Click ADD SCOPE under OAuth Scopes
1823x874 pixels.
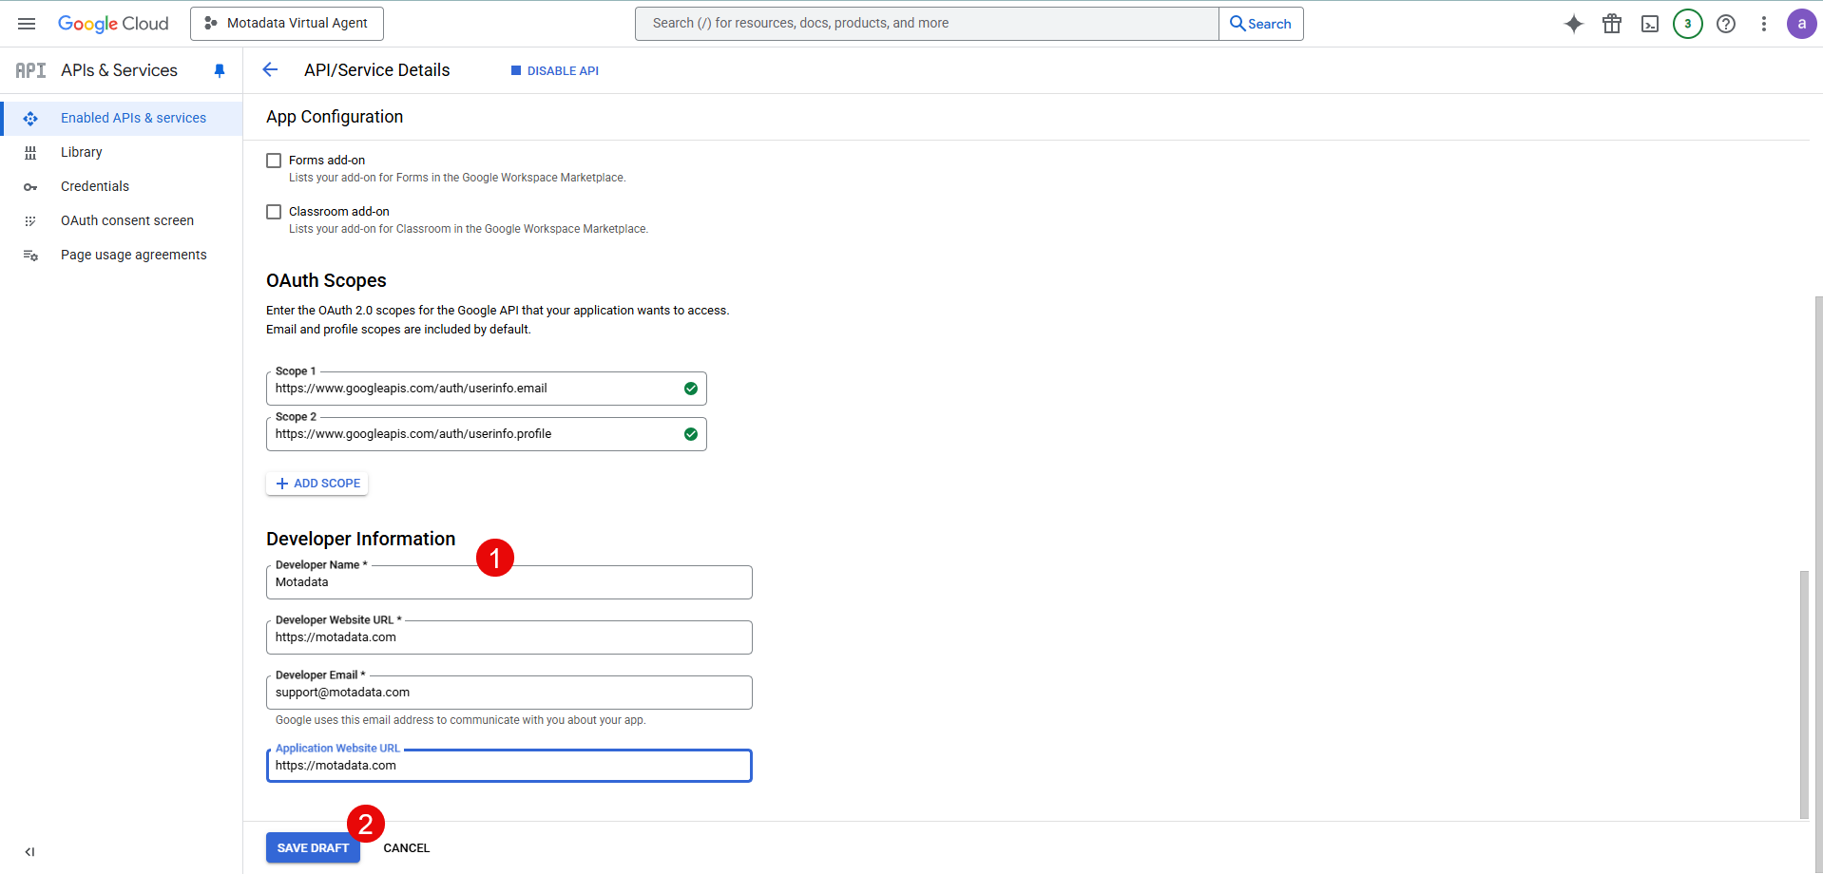click(317, 483)
